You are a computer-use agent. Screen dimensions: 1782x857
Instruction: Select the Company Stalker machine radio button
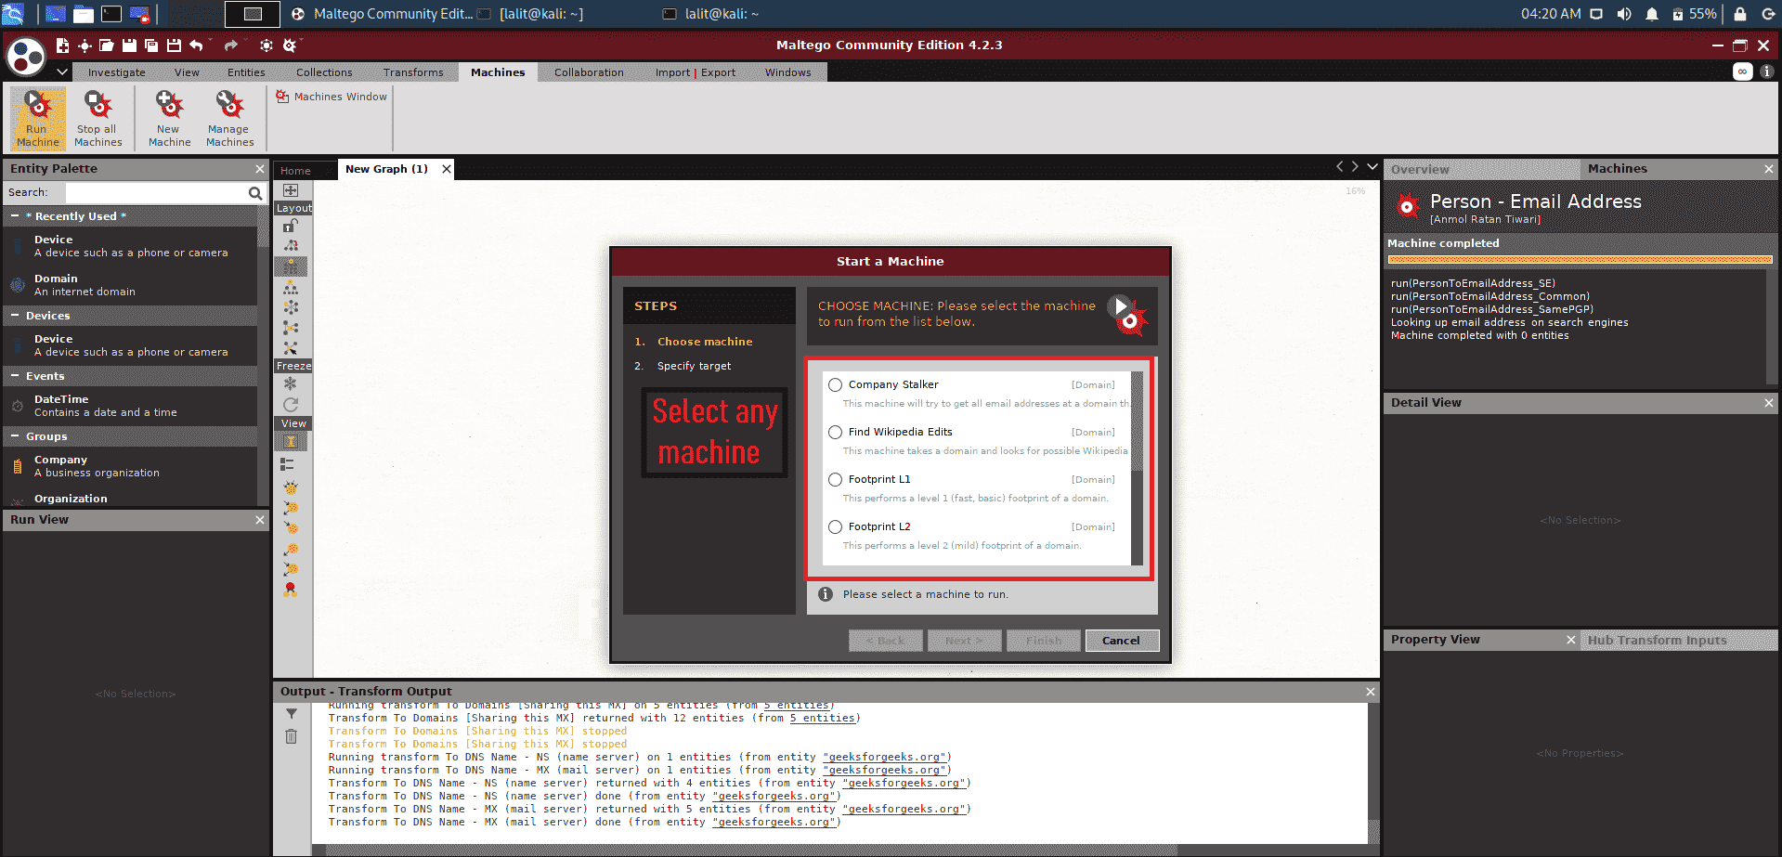835,384
